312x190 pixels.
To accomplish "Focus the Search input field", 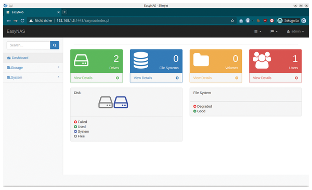I will tap(29, 45).
